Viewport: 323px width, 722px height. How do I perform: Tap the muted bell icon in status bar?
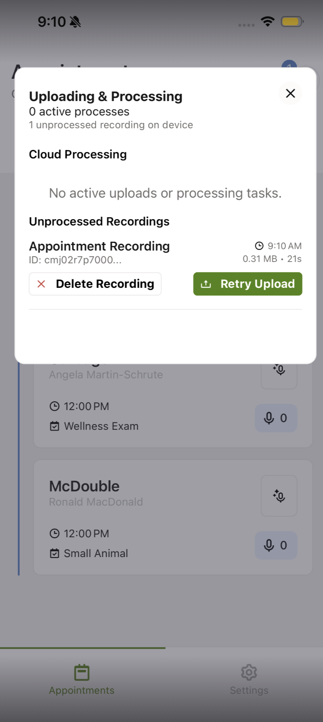pyautogui.click(x=75, y=22)
